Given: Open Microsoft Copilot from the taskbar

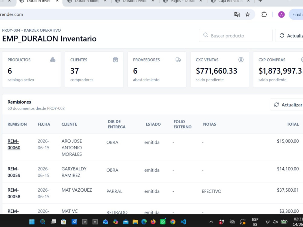Looking at the screenshot, I should [x=116, y=222].
